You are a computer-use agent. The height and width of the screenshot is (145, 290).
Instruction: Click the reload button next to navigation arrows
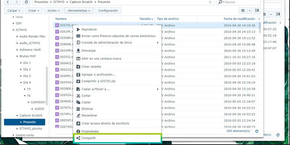[x=26, y=2]
